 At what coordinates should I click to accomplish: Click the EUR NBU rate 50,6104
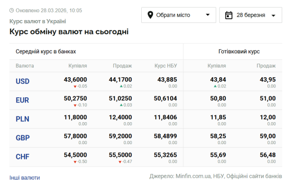[x=165, y=98]
